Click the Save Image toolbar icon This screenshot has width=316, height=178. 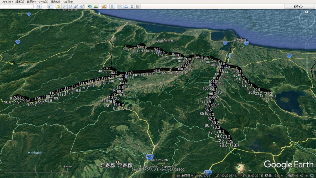coord(132,6)
